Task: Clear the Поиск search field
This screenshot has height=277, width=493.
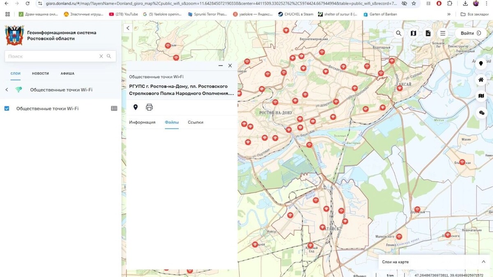Action: (101, 56)
